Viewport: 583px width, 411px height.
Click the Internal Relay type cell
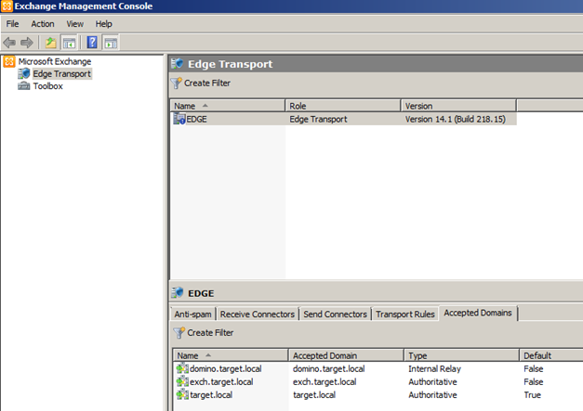pos(434,368)
